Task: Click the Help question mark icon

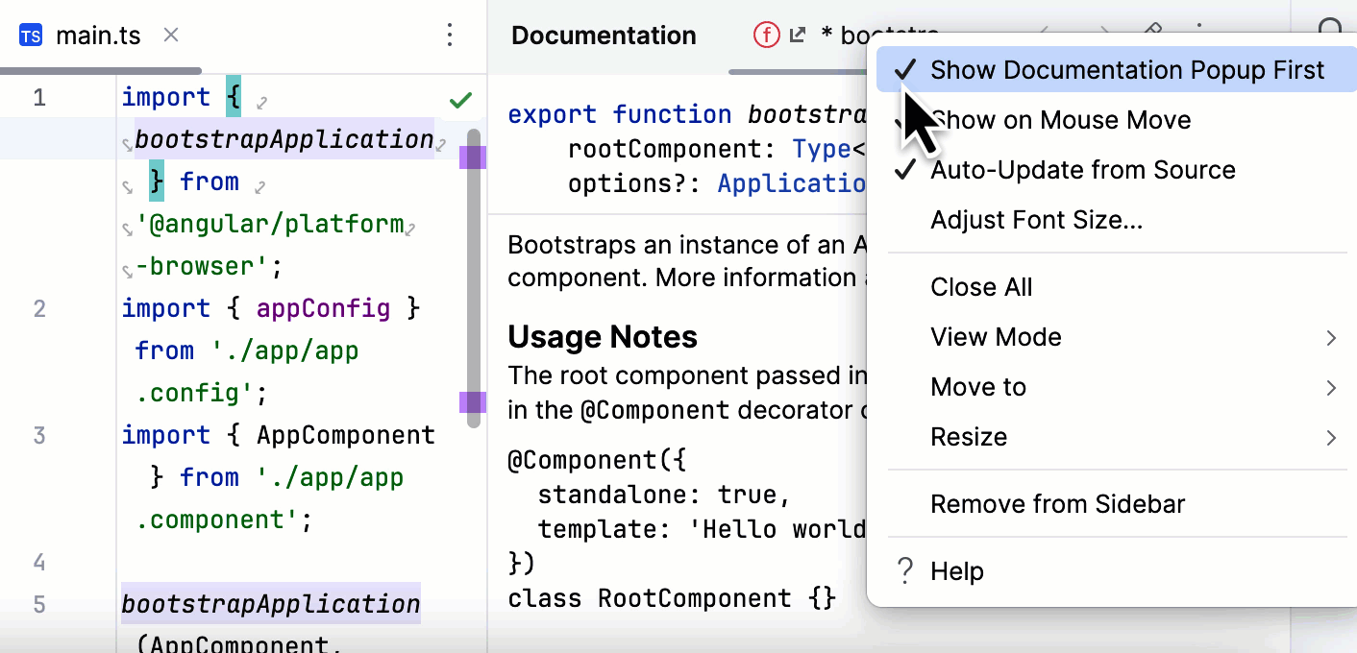Action: (x=904, y=570)
